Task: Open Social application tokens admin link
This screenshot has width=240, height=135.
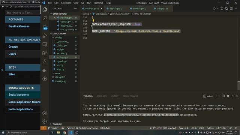Action: tap(24, 102)
